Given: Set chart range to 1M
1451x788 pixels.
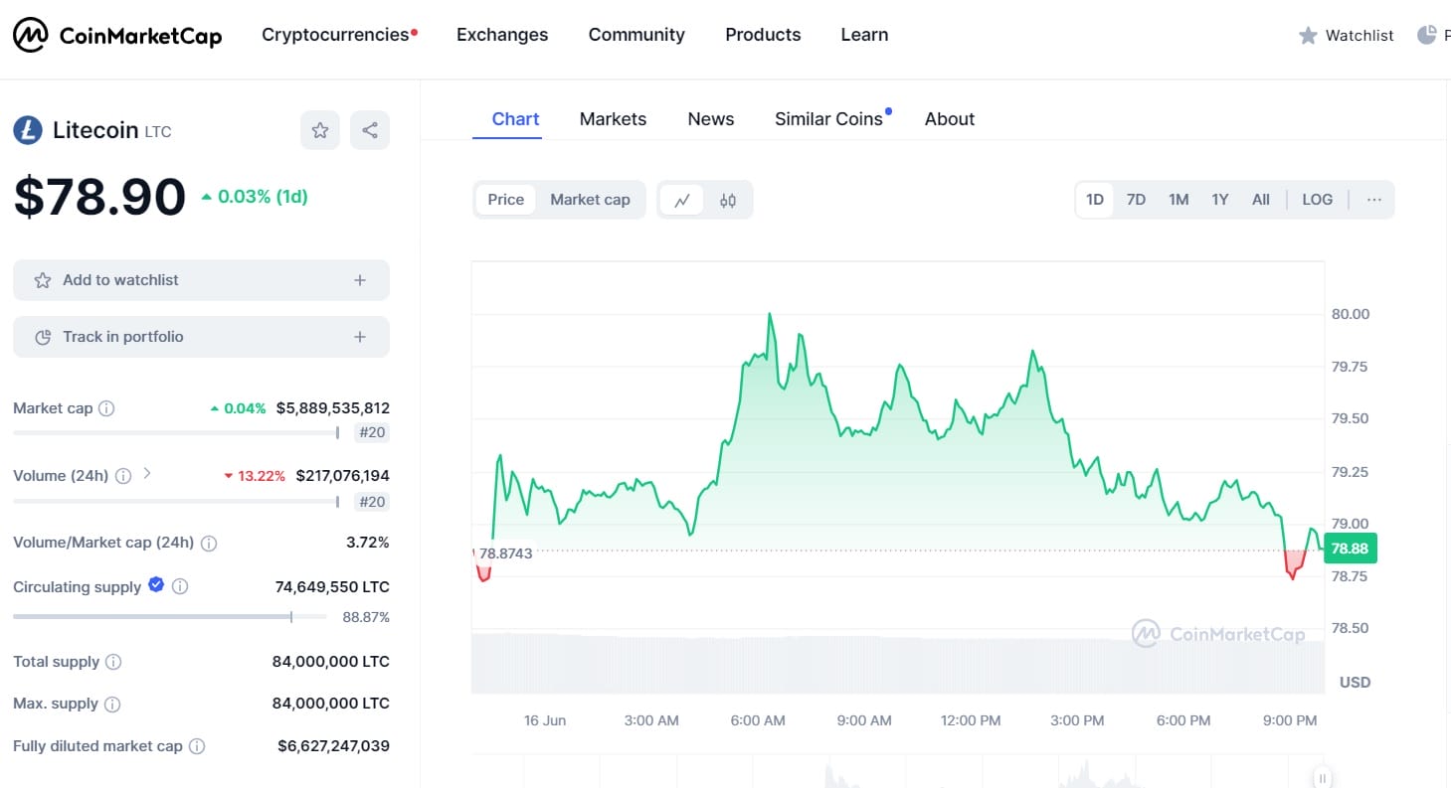Looking at the screenshot, I should [x=1179, y=200].
